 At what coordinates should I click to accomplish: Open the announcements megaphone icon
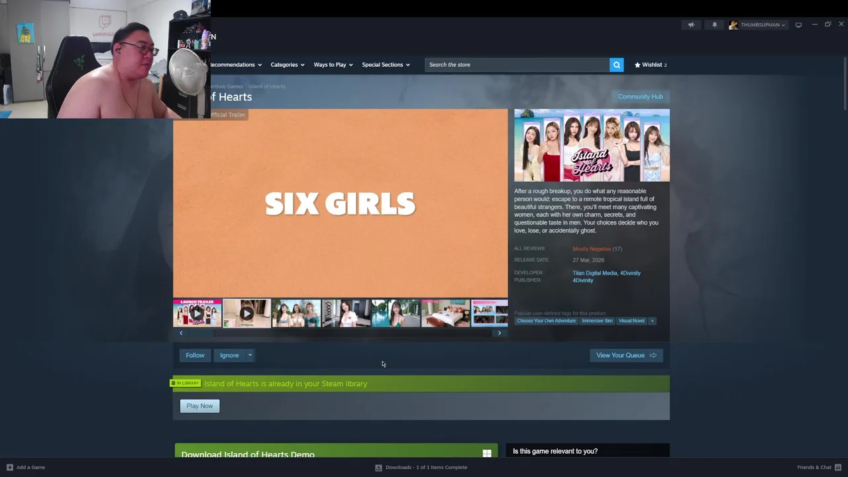click(691, 25)
